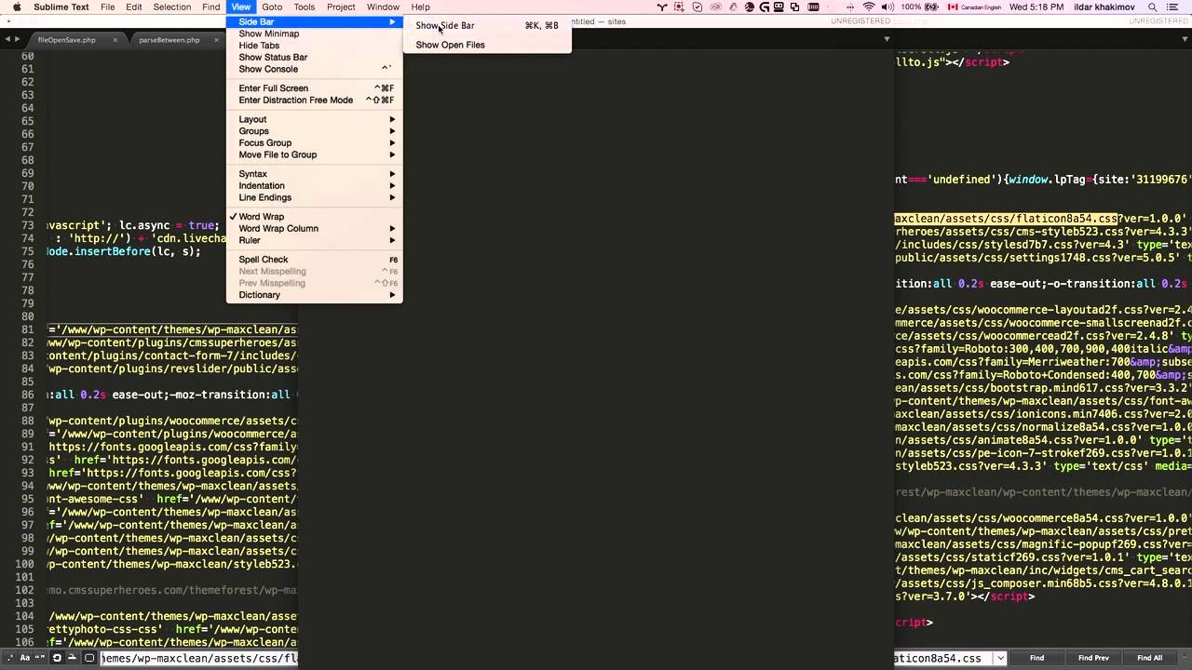Expand the Ruler submenu
The height and width of the screenshot is (670, 1192).
(315, 240)
